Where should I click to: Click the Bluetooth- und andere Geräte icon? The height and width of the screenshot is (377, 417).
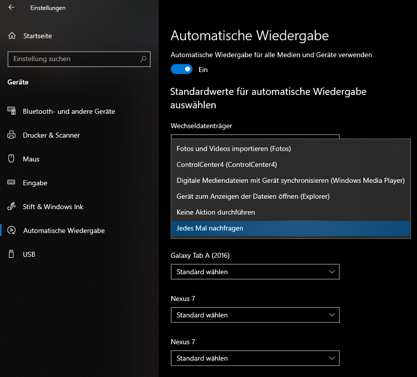coord(11,111)
